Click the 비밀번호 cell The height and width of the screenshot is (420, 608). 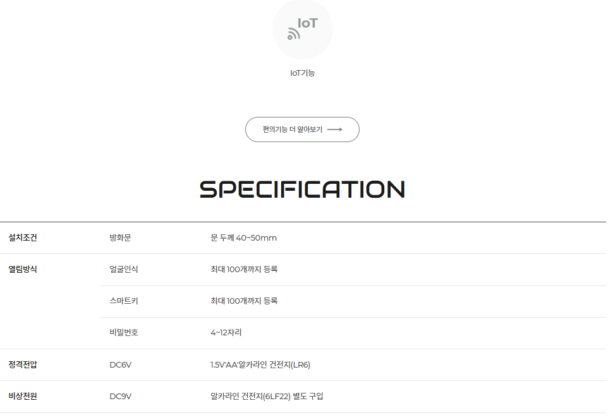(124, 333)
